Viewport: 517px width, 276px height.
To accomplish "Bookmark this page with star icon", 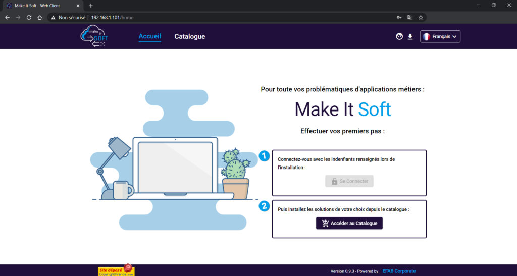I will (x=421, y=18).
